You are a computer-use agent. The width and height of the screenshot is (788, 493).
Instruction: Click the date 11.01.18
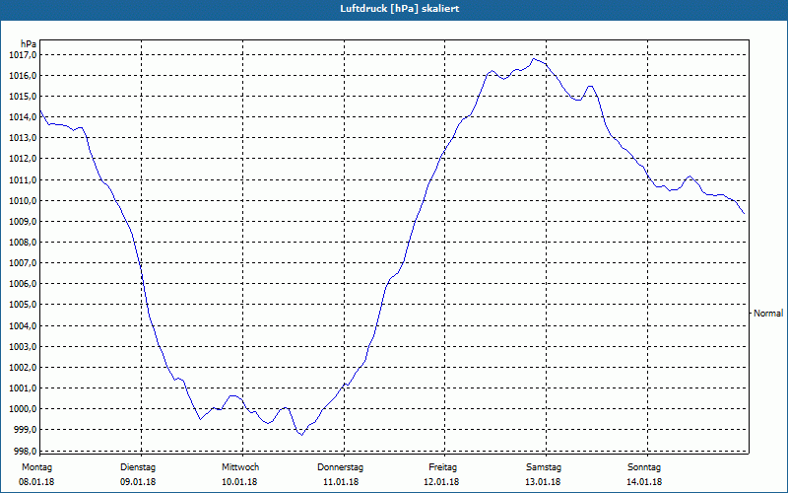point(341,482)
